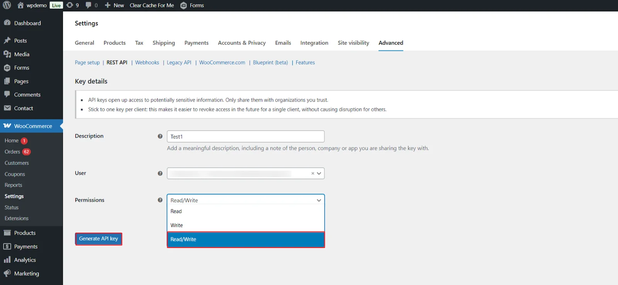Image resolution: width=618 pixels, height=285 pixels.
Task: Open the Webhooks section link
Action: tap(147, 63)
